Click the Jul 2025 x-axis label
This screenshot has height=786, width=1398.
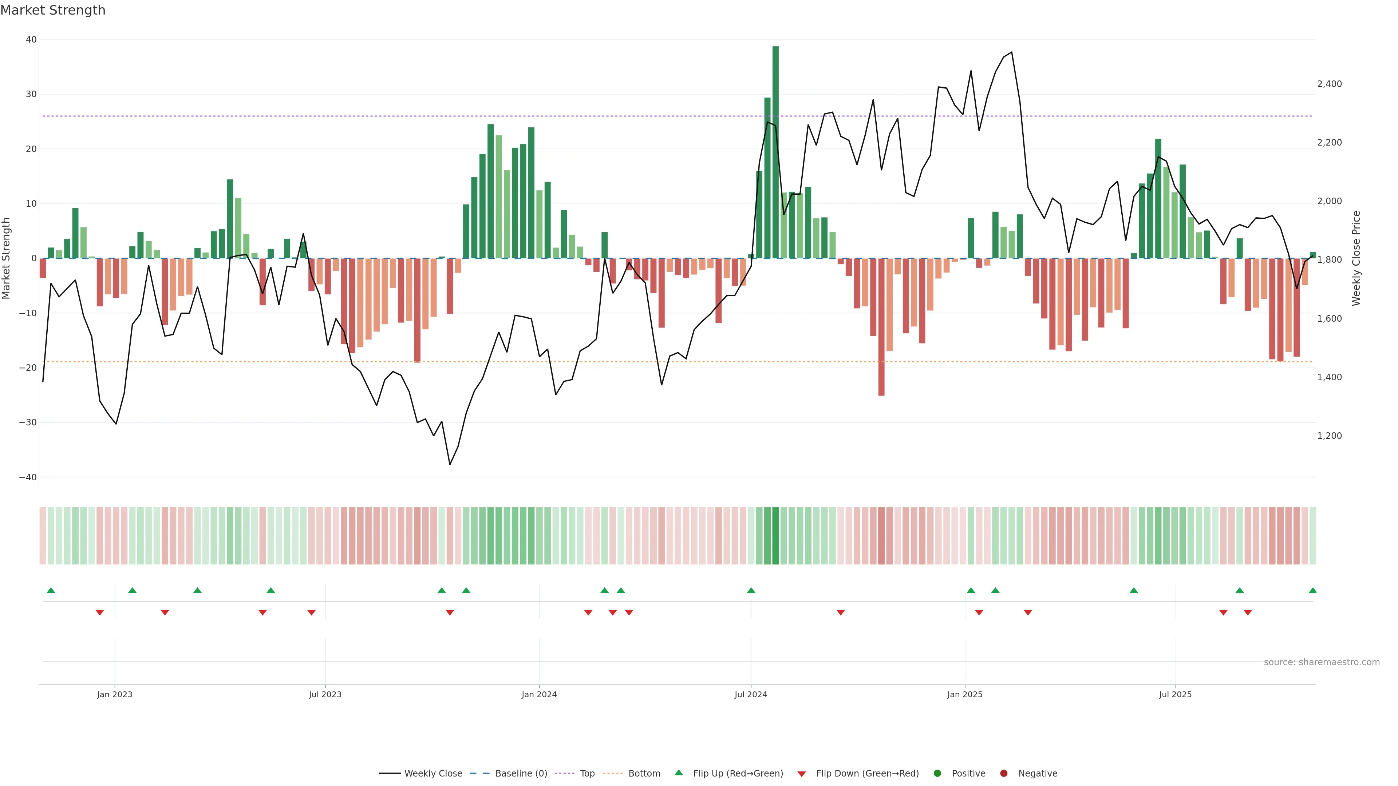(x=1175, y=694)
